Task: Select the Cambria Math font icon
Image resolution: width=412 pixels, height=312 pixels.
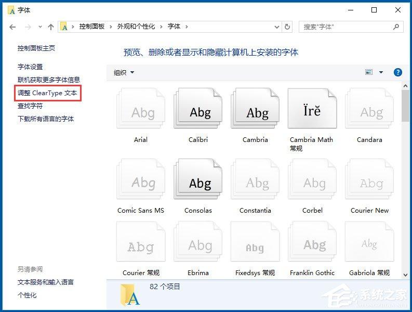Action: pos(312,108)
